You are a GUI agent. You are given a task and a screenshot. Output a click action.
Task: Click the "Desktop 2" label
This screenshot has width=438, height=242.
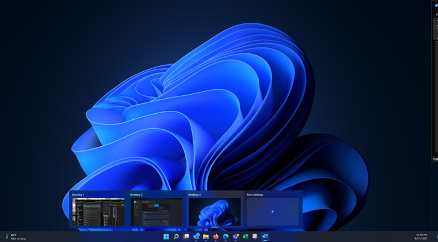136,195
